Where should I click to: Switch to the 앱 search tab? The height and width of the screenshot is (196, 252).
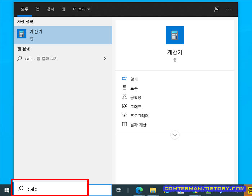click(x=37, y=9)
